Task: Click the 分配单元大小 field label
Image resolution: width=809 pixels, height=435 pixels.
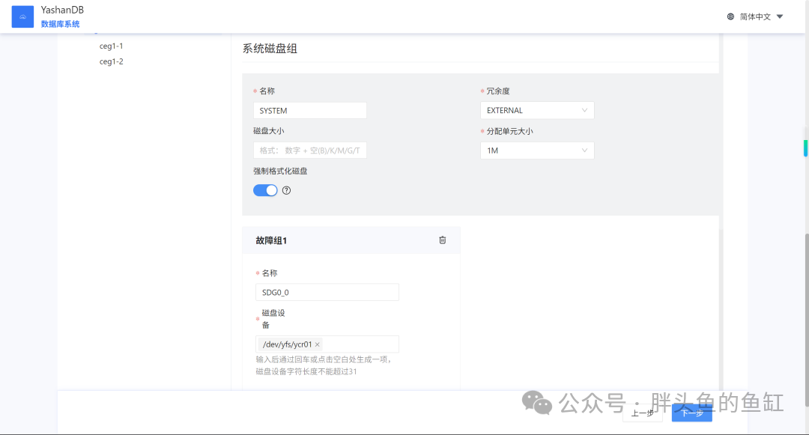Action: click(x=510, y=132)
